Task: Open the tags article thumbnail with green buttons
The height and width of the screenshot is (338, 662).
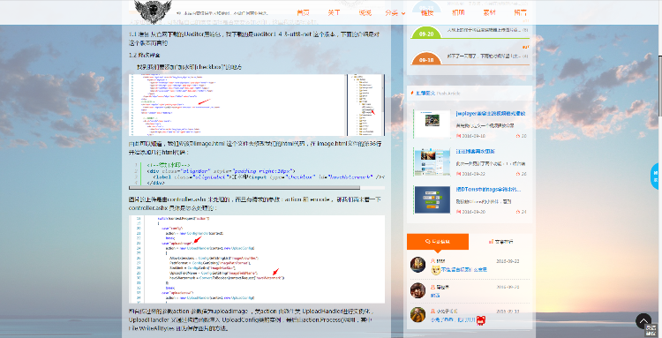Action: tap(432, 200)
